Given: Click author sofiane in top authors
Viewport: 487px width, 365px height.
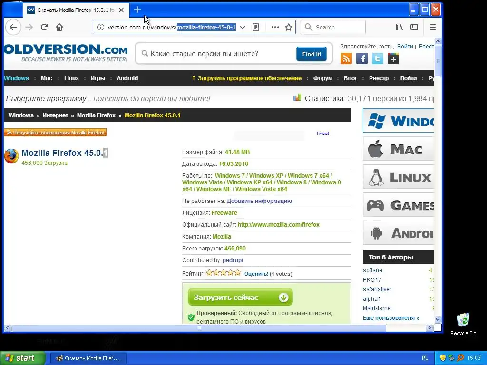Looking at the screenshot, I should click(372, 270).
